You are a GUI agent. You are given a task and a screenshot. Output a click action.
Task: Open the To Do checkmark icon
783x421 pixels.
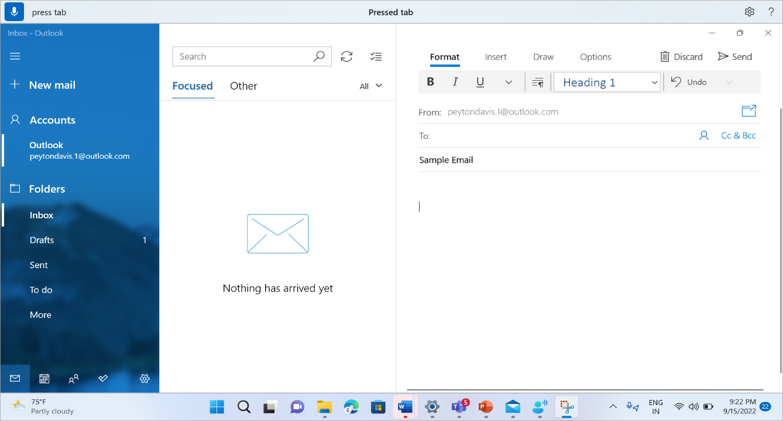click(102, 379)
